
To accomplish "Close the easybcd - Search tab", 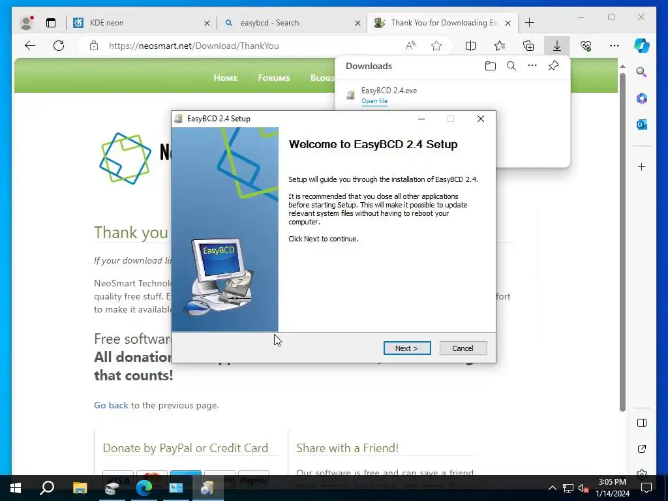I will (358, 23).
